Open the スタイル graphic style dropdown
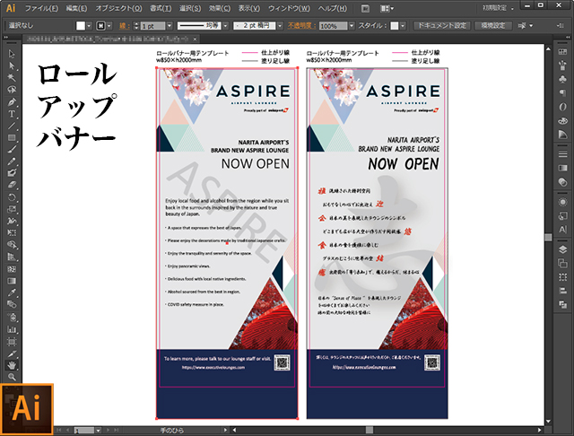The height and width of the screenshot is (436, 574). point(403,26)
